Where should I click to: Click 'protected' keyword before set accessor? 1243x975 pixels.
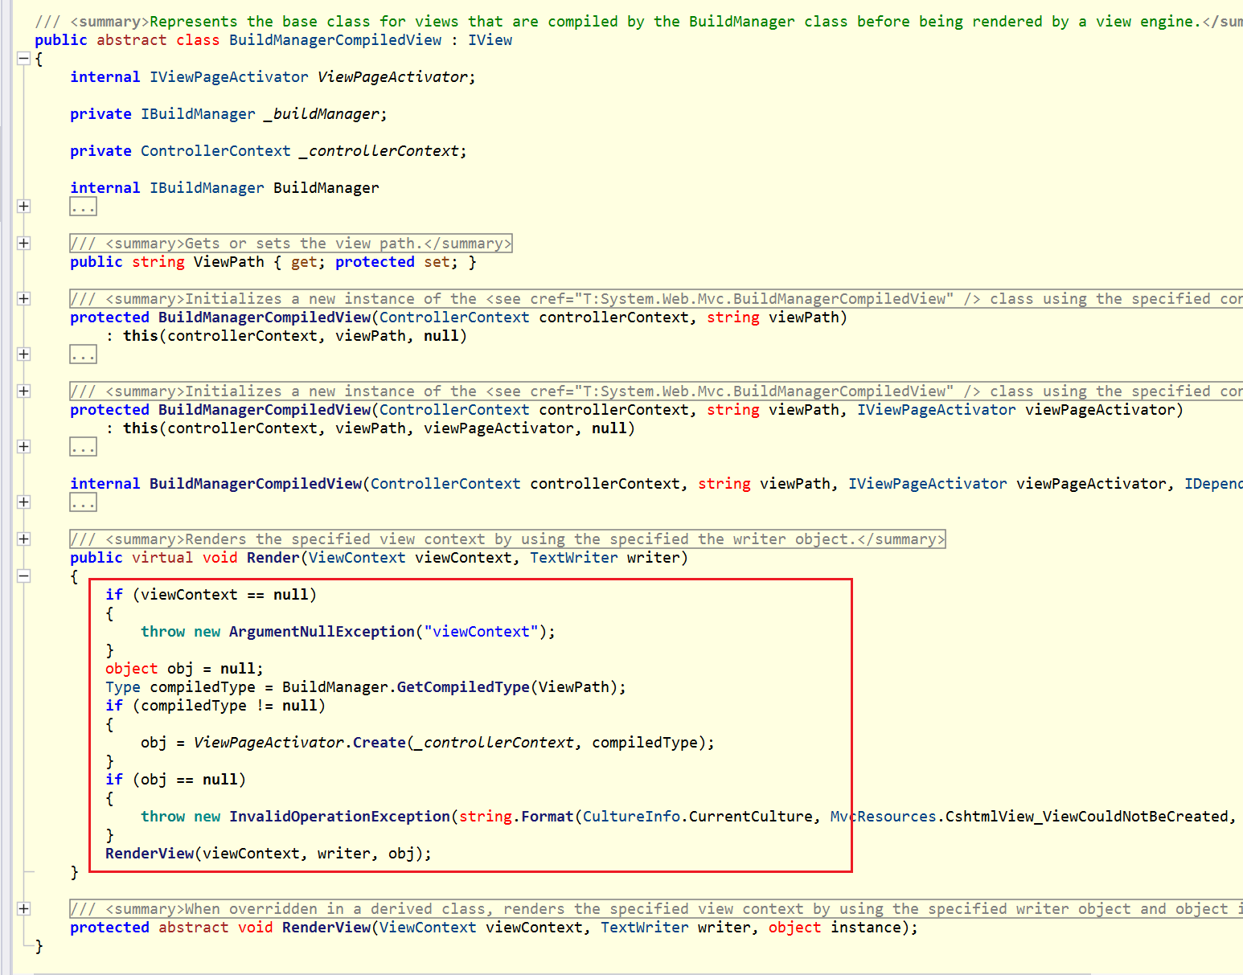tap(375, 262)
